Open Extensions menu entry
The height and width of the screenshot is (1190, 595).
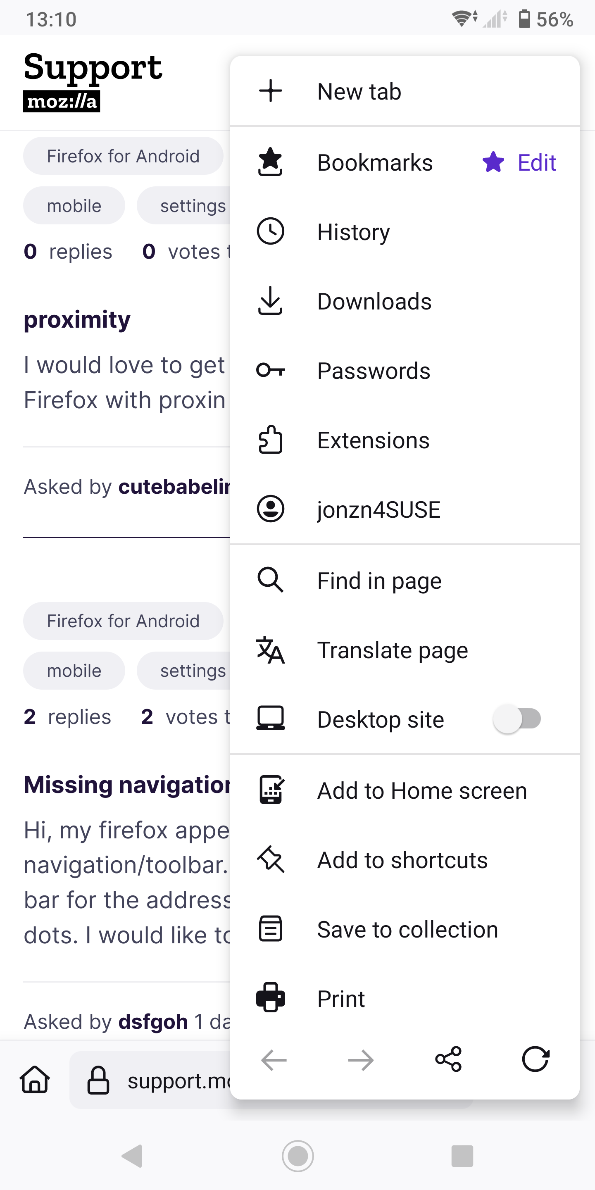point(405,440)
